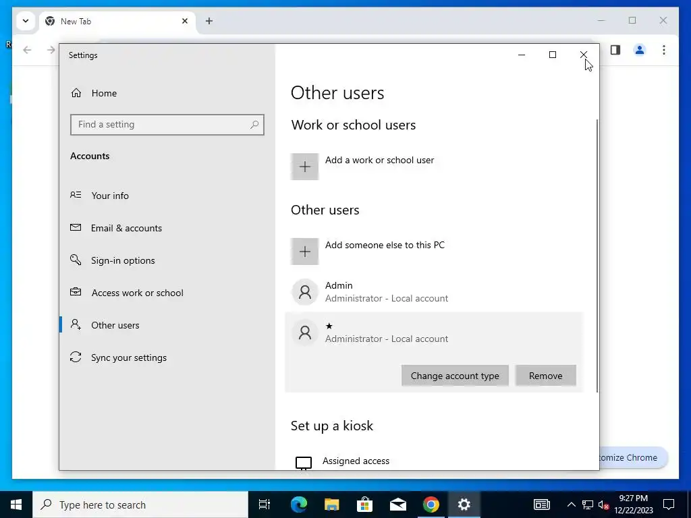Click the Settings window vertical scrollbar
This screenshot has height=518, width=691.
click(597, 256)
